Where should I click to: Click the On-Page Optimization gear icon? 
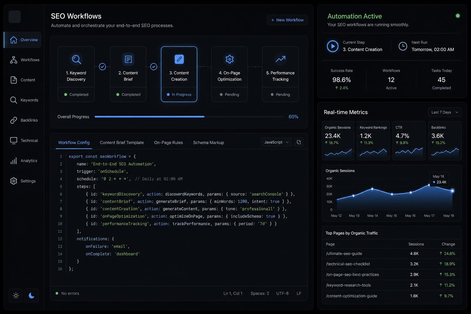[229, 59]
